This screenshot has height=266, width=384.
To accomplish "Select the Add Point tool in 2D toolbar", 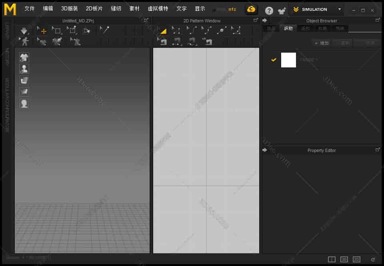I will (221, 31).
